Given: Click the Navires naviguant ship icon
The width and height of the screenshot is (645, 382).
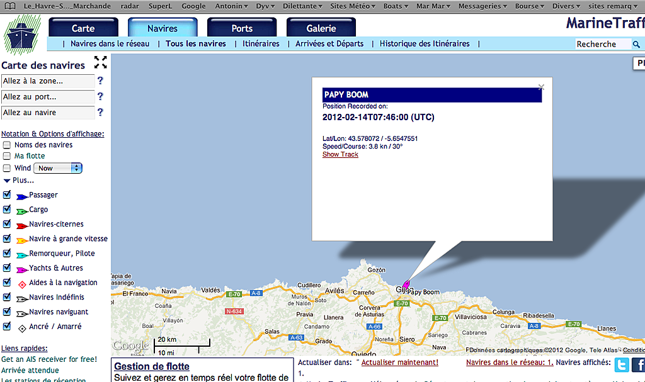Looking at the screenshot, I should (22, 314).
